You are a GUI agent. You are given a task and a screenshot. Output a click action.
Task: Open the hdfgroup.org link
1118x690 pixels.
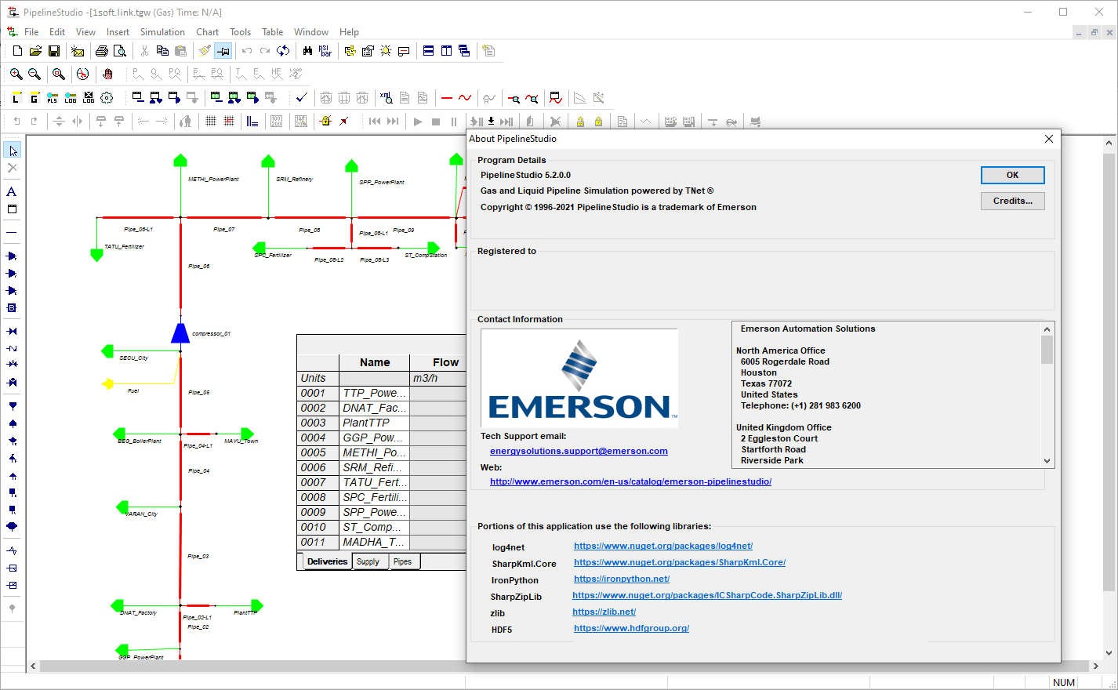pyautogui.click(x=631, y=628)
